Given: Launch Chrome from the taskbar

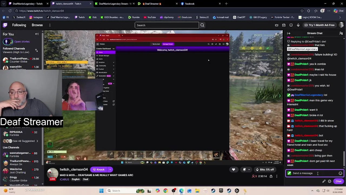Looking at the screenshot, I should pyautogui.click(x=165, y=191).
